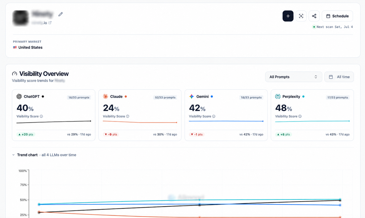This screenshot has width=365, height=218.
Task: Open the share icon button
Action: pos(314,16)
